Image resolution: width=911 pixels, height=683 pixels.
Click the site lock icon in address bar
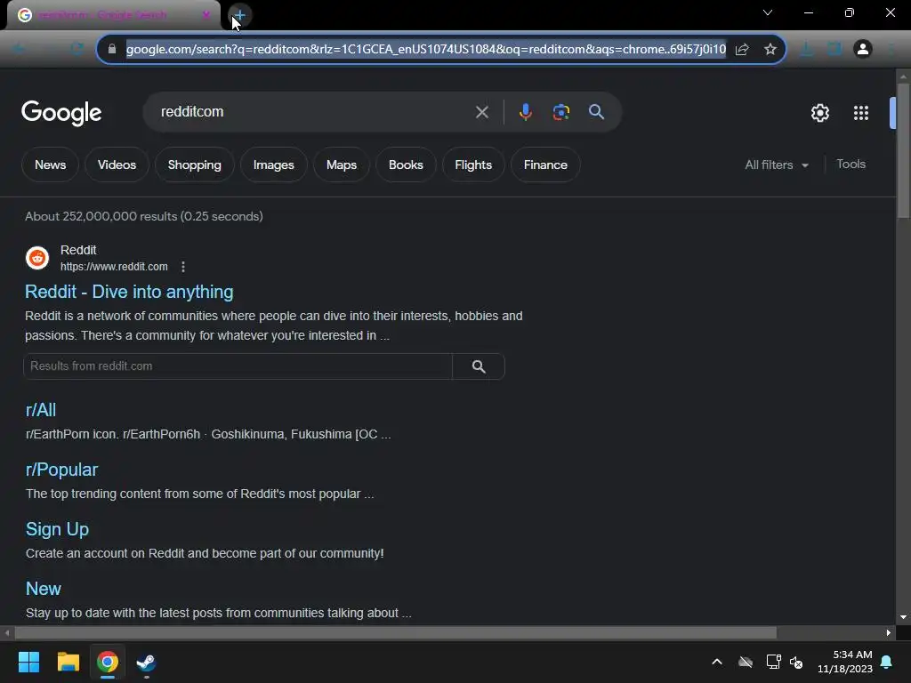pos(112,49)
